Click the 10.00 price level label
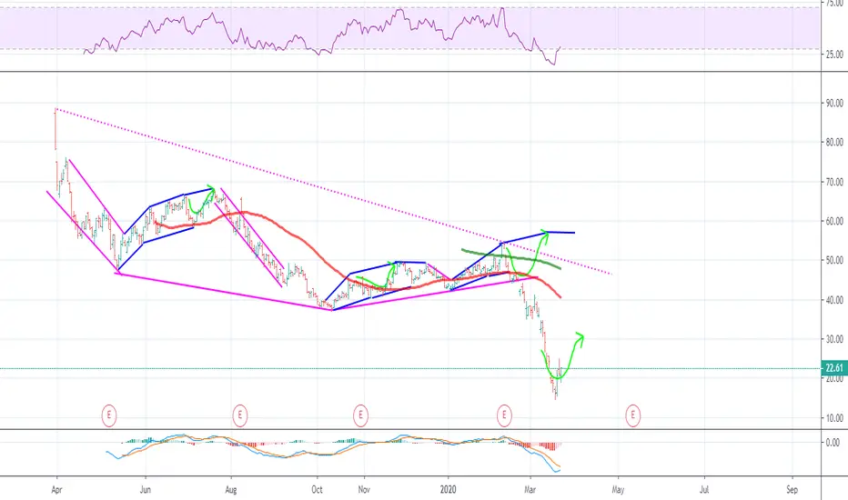Screen dimensions: 848x500 pos(834,418)
